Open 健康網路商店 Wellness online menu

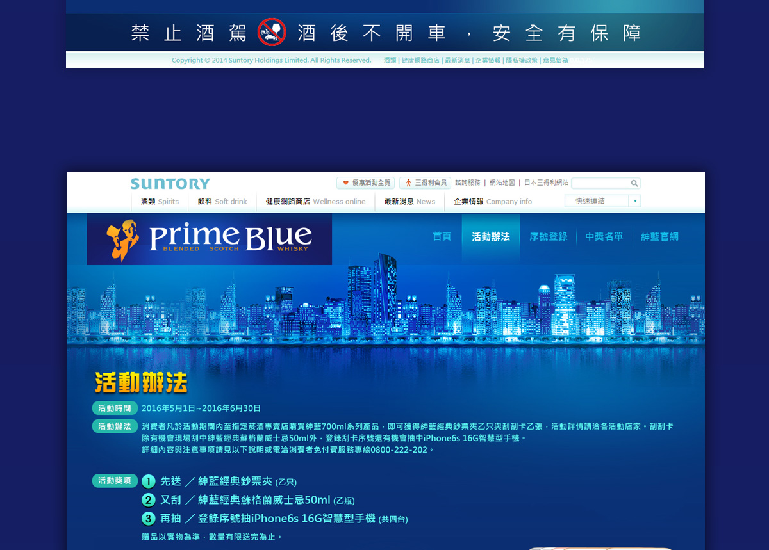pos(315,202)
